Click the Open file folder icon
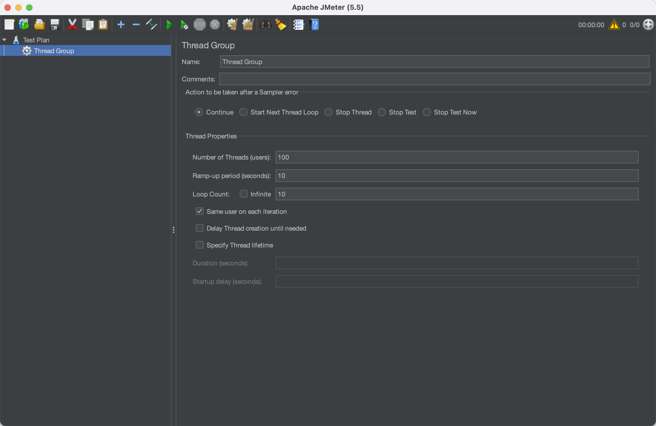This screenshot has height=426, width=656. tap(39, 24)
